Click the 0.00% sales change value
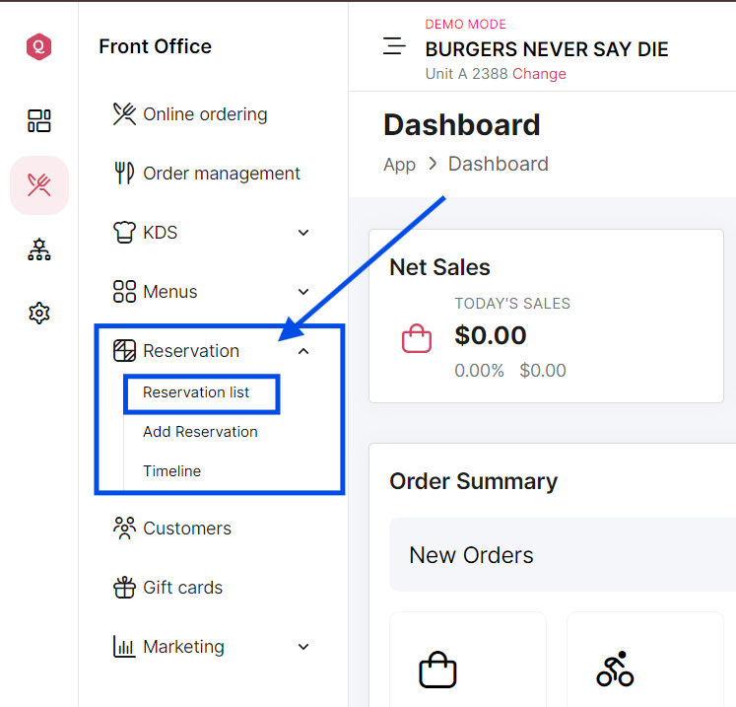 coord(479,371)
